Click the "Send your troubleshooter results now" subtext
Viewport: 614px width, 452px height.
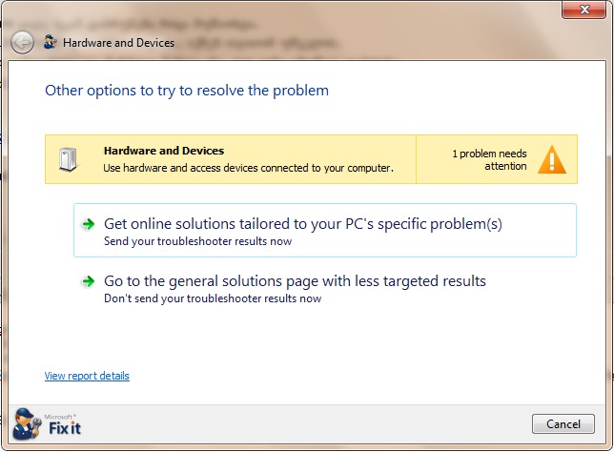[197, 242]
